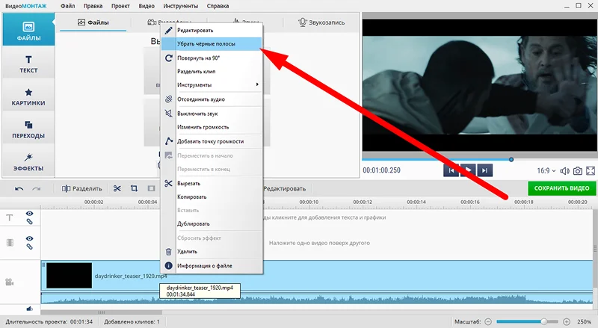Image resolution: width=598 pixels, height=328 pixels.
Task: Open the Переходы sidebar section
Action: tap(28, 129)
